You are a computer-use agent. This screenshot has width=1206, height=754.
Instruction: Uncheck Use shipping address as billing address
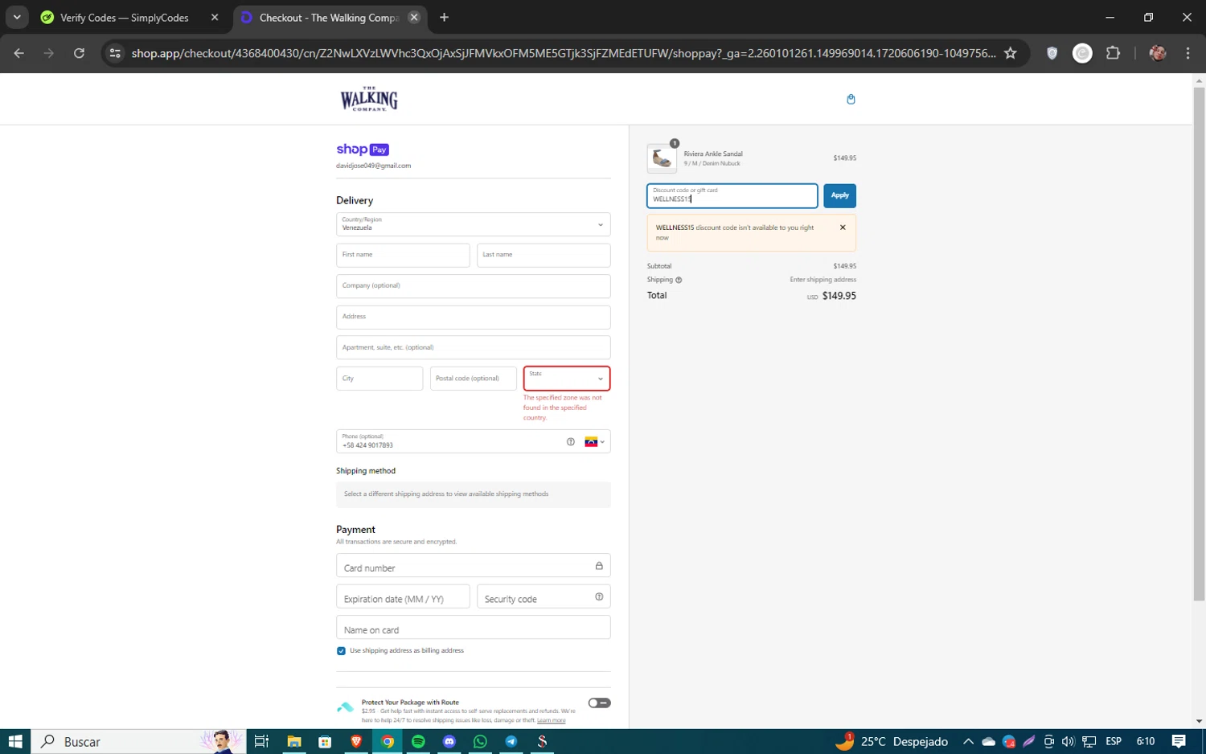point(341,651)
